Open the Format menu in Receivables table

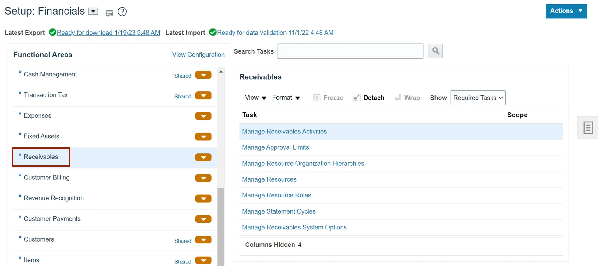tap(286, 98)
